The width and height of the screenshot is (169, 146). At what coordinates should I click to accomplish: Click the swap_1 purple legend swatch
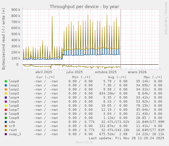pos(6,134)
